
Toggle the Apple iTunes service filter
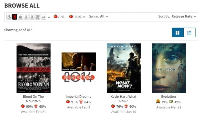tap(20, 17)
